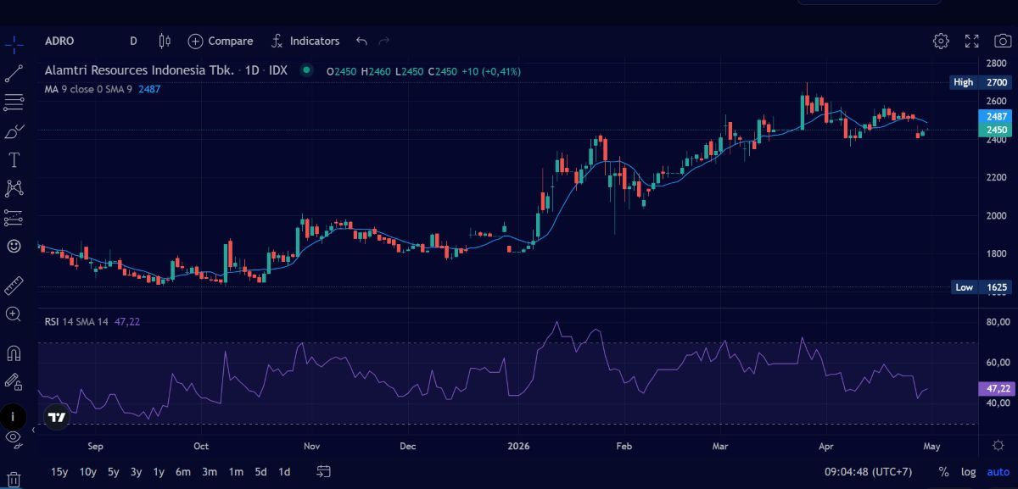This screenshot has height=489, width=1018.
Task: Open the go to date picker
Action: (323, 471)
